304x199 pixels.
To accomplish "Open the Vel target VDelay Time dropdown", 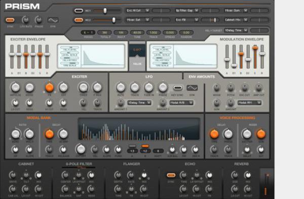I will point(236,30).
